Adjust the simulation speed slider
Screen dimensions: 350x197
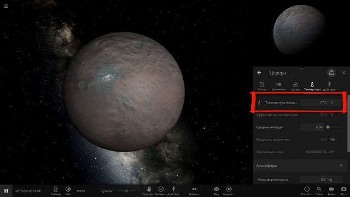126,191
